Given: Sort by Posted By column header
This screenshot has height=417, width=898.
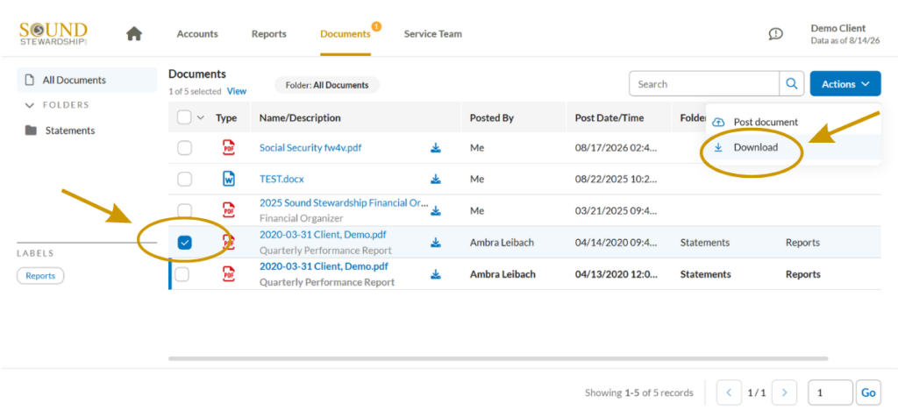Looking at the screenshot, I should (492, 118).
